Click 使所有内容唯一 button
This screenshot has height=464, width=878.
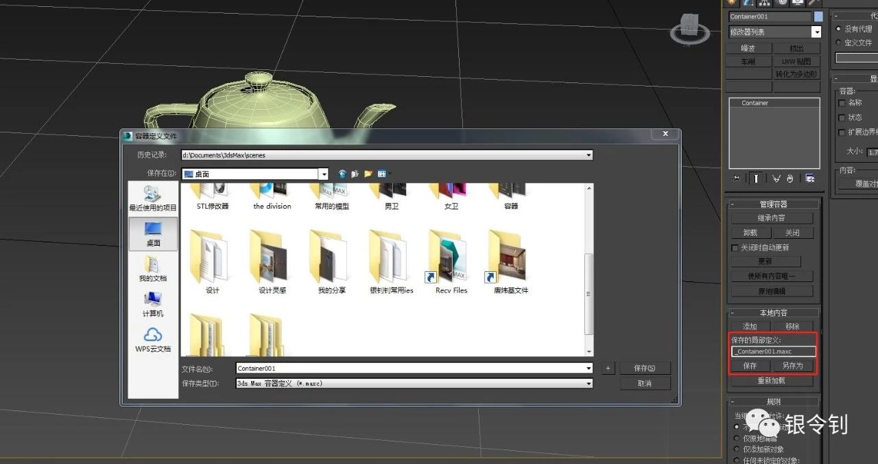(x=772, y=276)
